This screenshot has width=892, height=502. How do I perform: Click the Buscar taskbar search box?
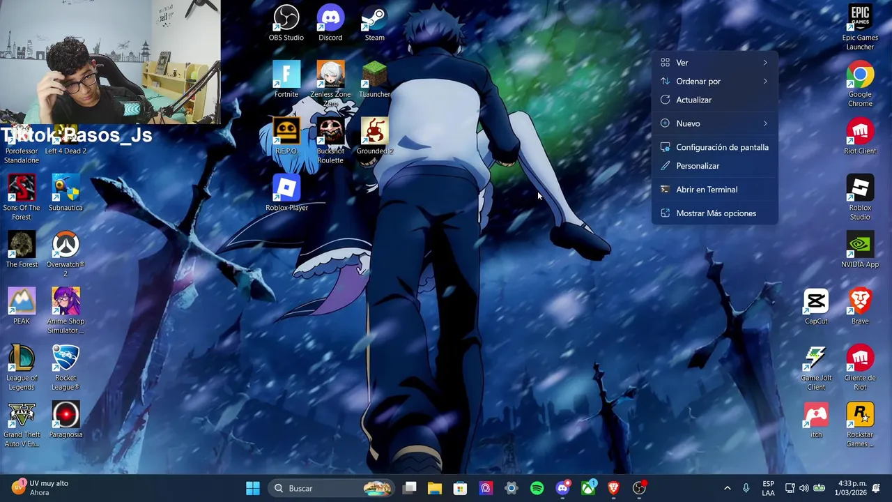click(x=332, y=488)
